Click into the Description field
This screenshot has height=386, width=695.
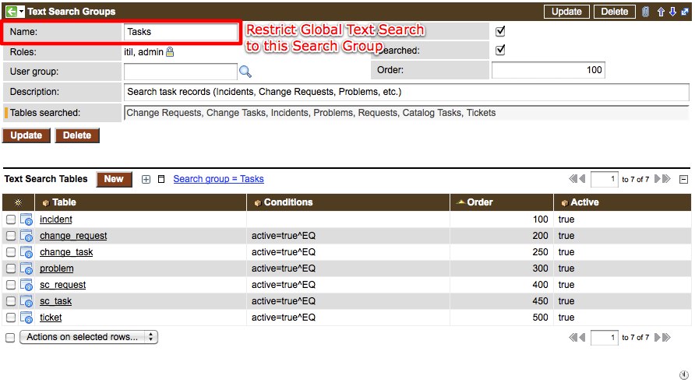tap(405, 92)
